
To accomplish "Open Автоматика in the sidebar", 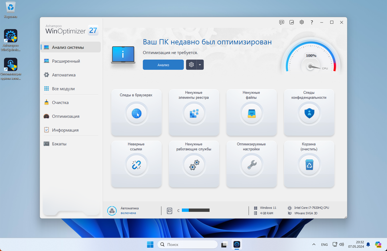I will pyautogui.click(x=71, y=75).
